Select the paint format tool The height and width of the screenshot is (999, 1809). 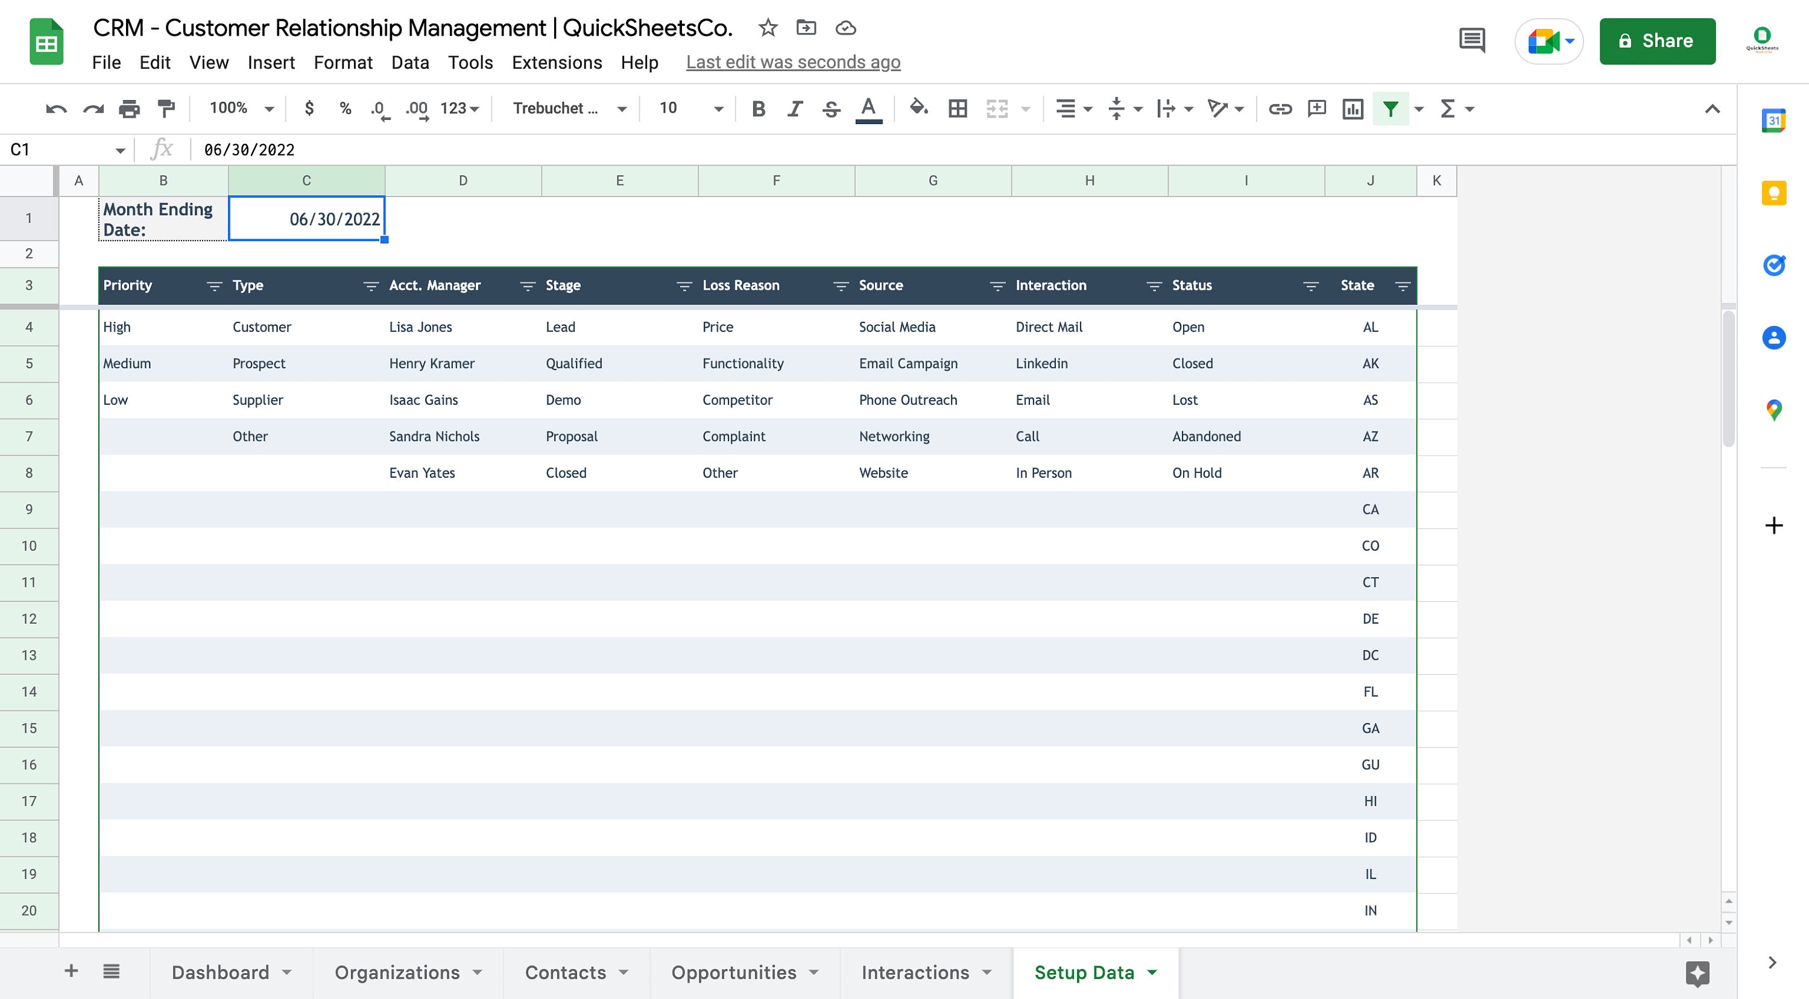(165, 108)
